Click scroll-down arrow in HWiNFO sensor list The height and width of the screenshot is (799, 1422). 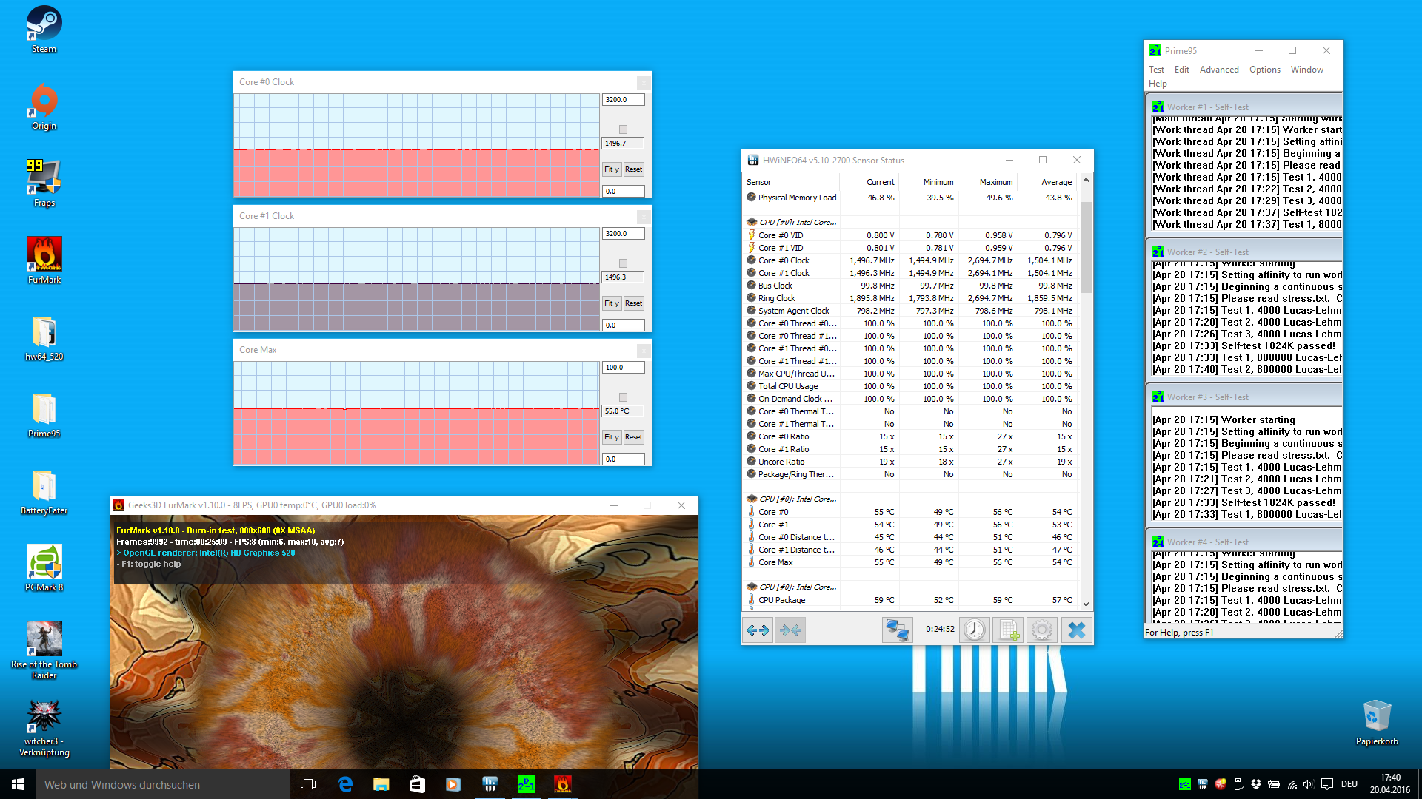[1086, 604]
